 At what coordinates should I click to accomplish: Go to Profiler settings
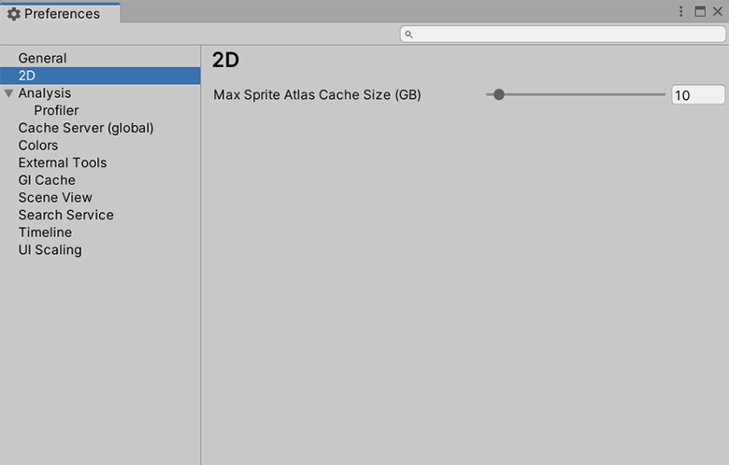(56, 110)
